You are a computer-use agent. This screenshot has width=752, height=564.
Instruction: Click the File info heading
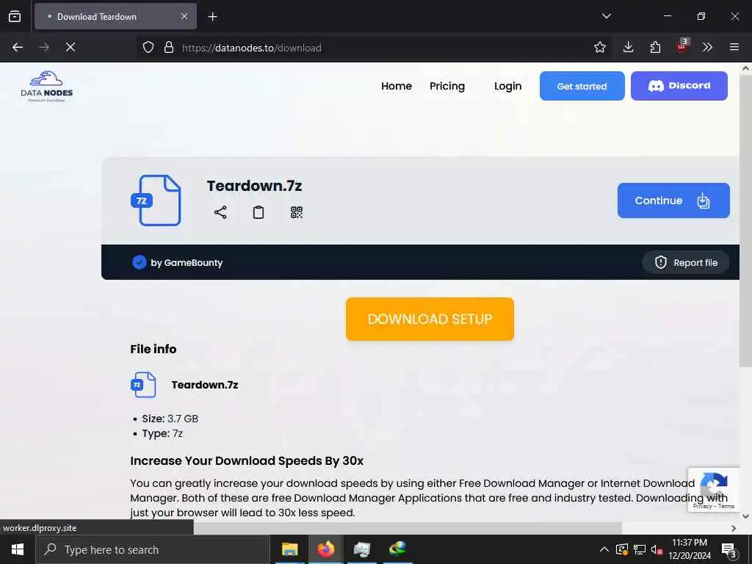[x=153, y=349]
